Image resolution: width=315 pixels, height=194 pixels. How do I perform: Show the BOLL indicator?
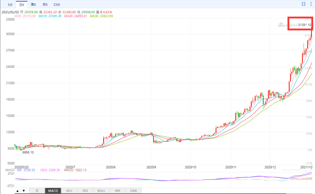coord(101,191)
